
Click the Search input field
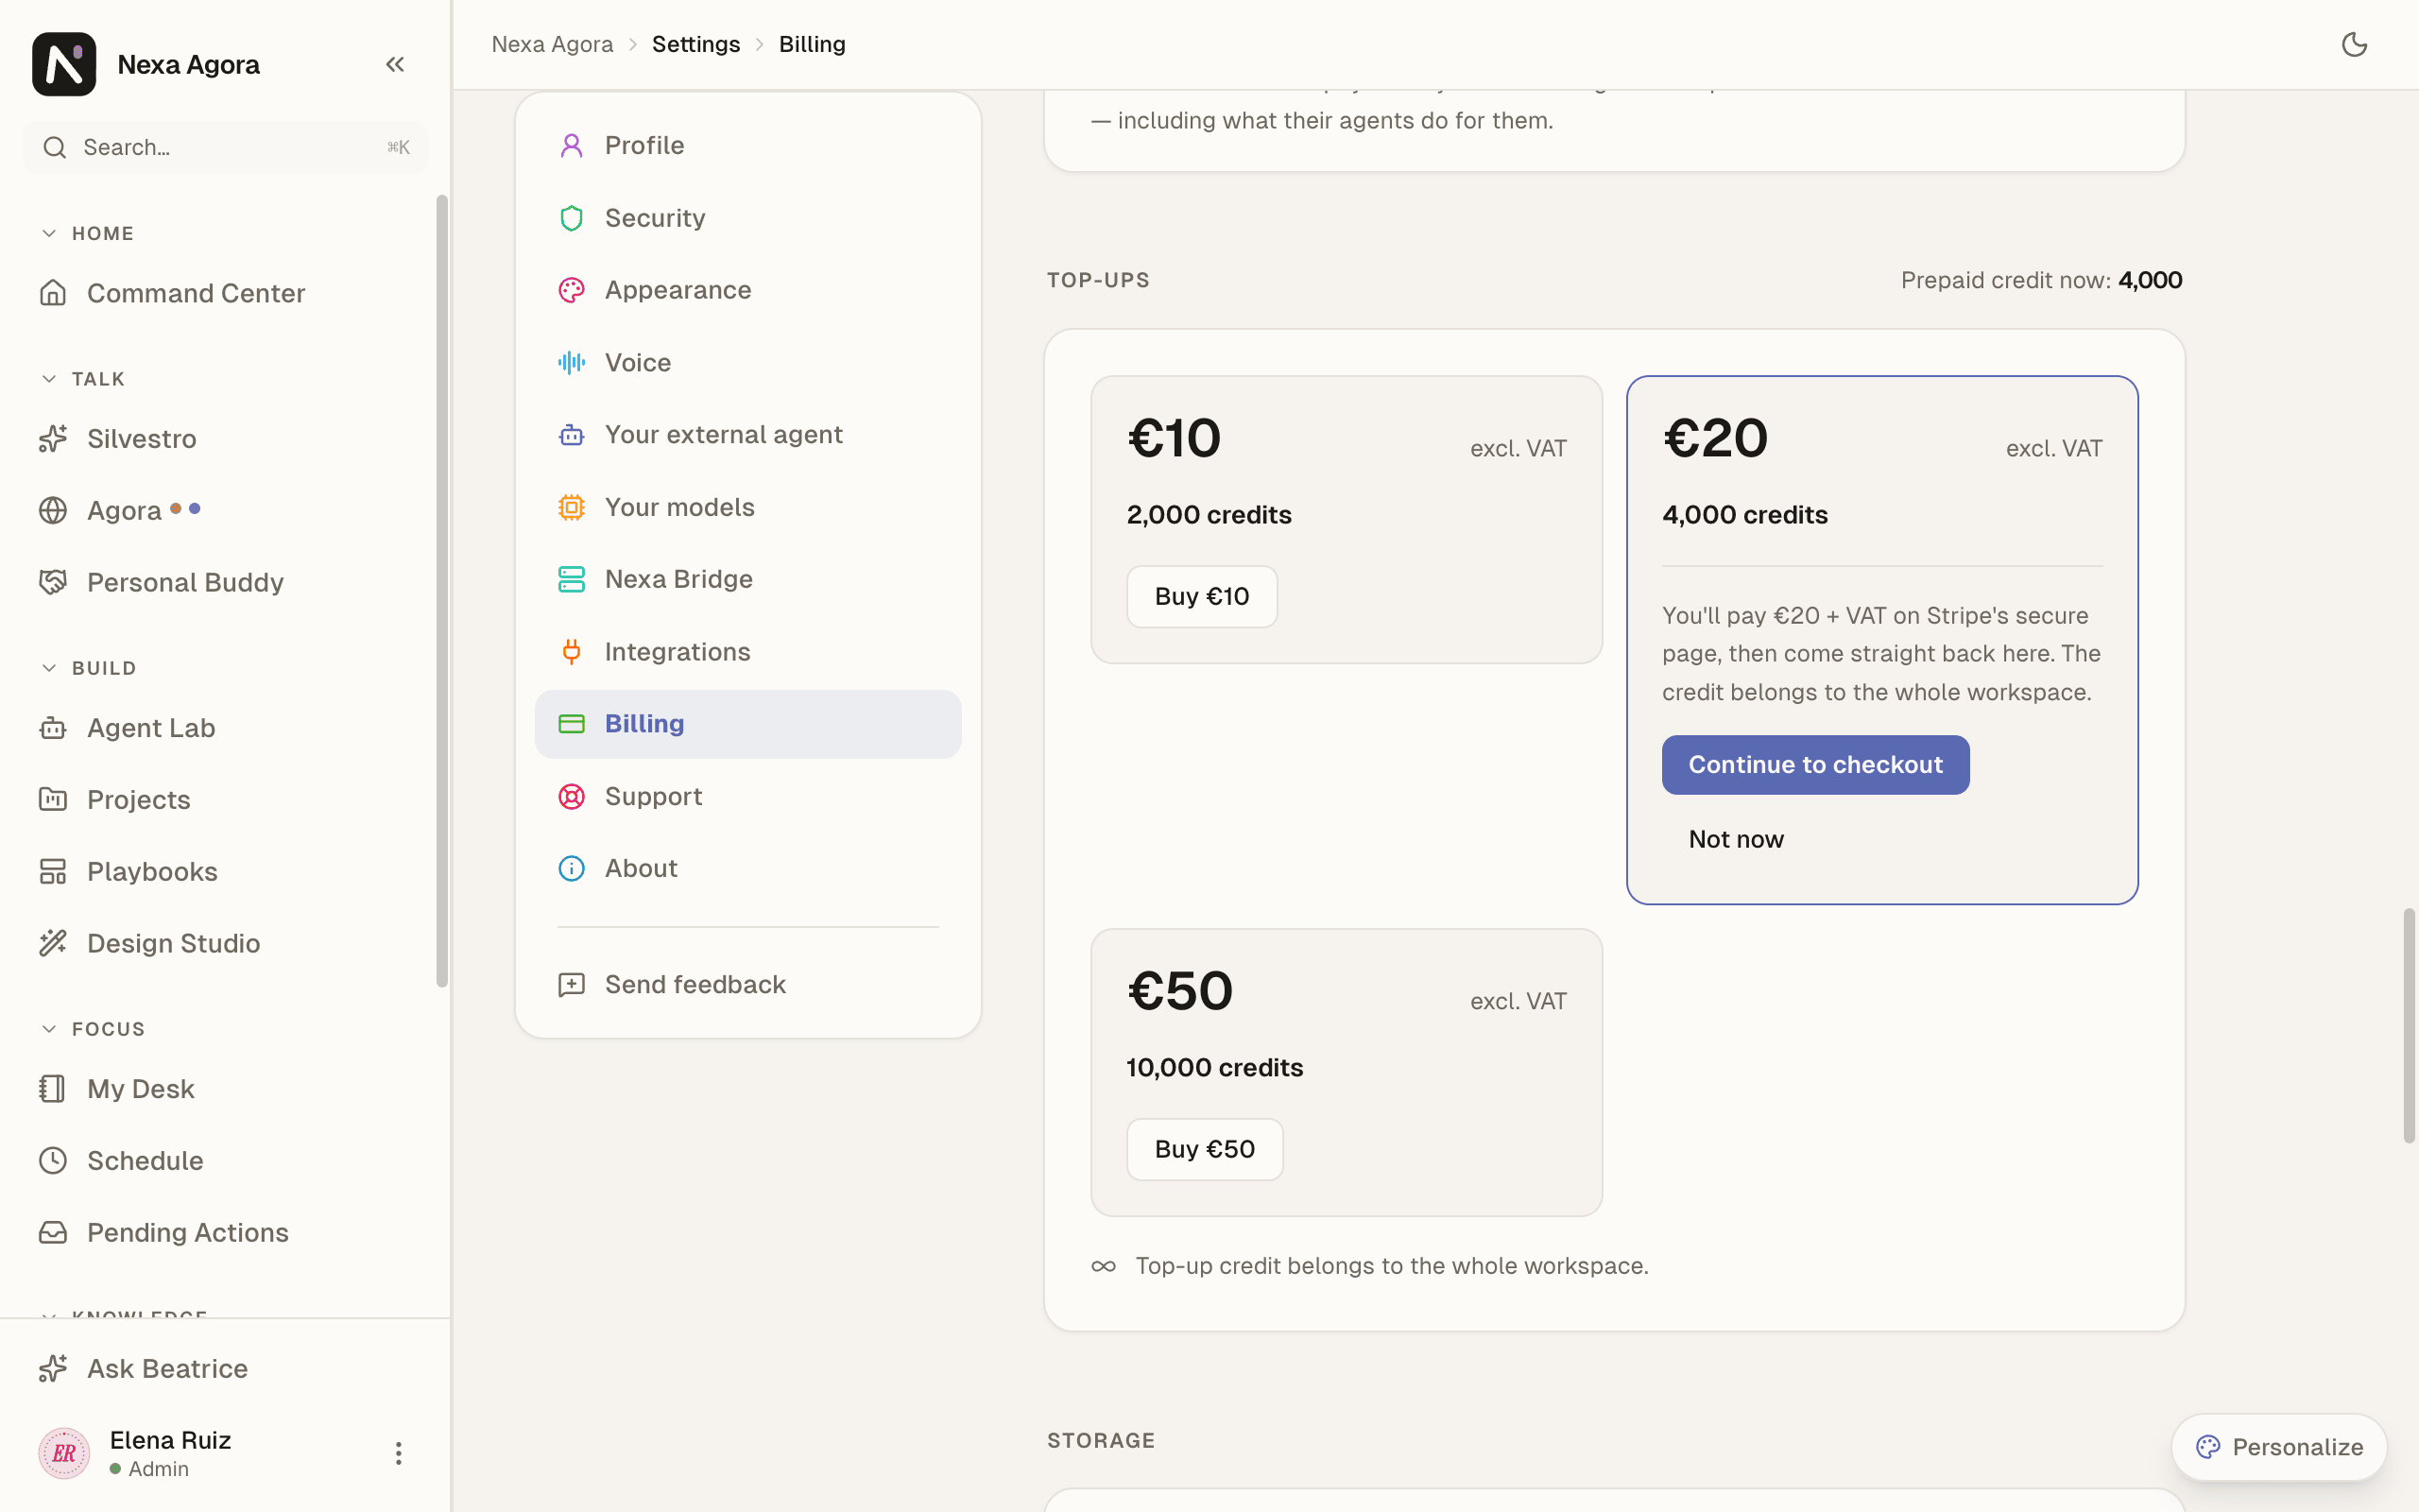[x=225, y=148]
